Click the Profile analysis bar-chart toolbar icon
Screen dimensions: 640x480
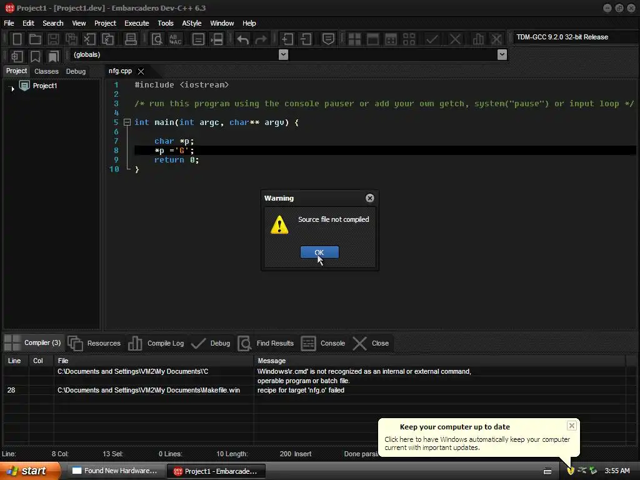(x=478, y=39)
